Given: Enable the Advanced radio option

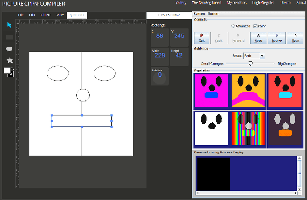Looking at the screenshot, I should tap(233, 26).
